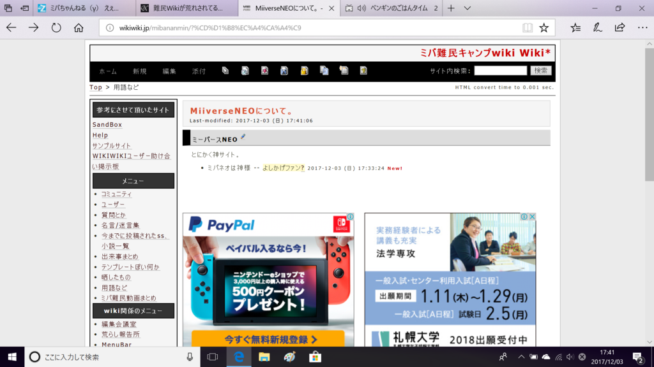Image resolution: width=654 pixels, height=367 pixels.
Task: Go forward with the browser forward arrow
Action: (x=33, y=28)
